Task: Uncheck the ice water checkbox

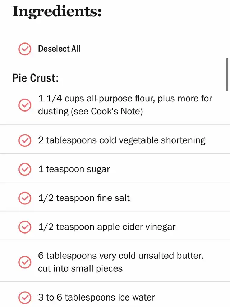Action: coord(25,298)
